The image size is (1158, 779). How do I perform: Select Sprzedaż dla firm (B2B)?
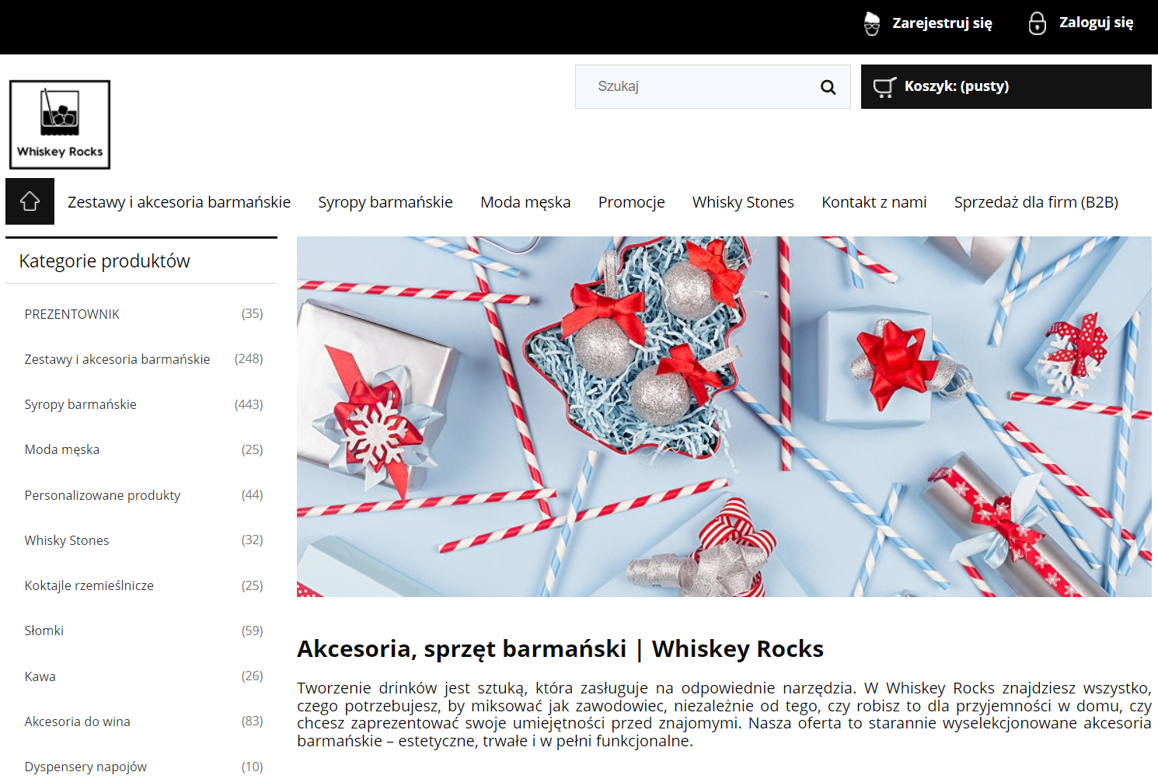[1036, 201]
